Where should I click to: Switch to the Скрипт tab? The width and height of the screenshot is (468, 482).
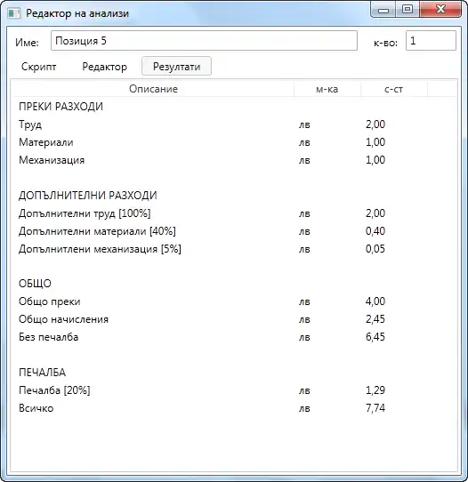(39, 67)
